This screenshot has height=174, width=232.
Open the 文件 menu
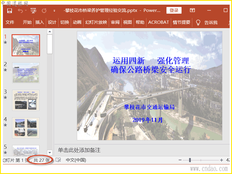(10, 22)
